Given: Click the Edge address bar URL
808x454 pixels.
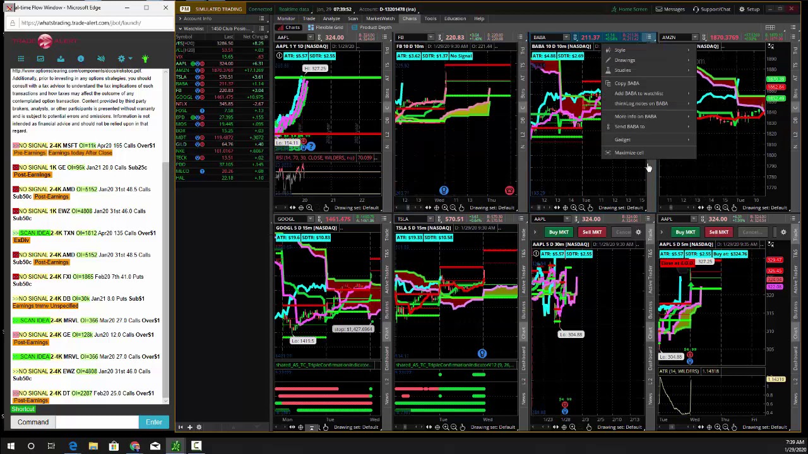Looking at the screenshot, I should coord(81,23).
